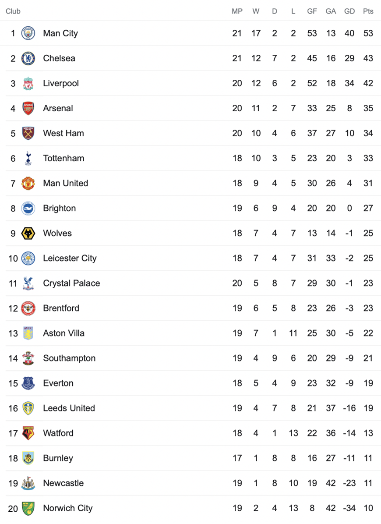The width and height of the screenshot is (381, 524).
Task: Click the GD column header
Action: coord(349,11)
